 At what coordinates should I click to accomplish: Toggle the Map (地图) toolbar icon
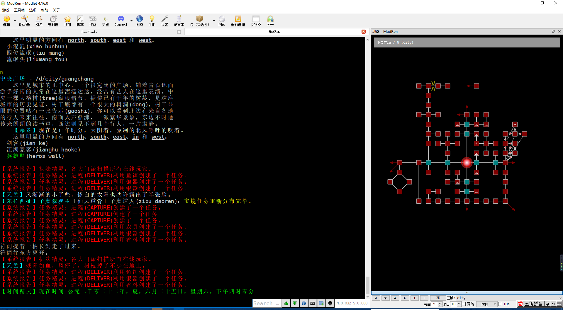click(140, 21)
